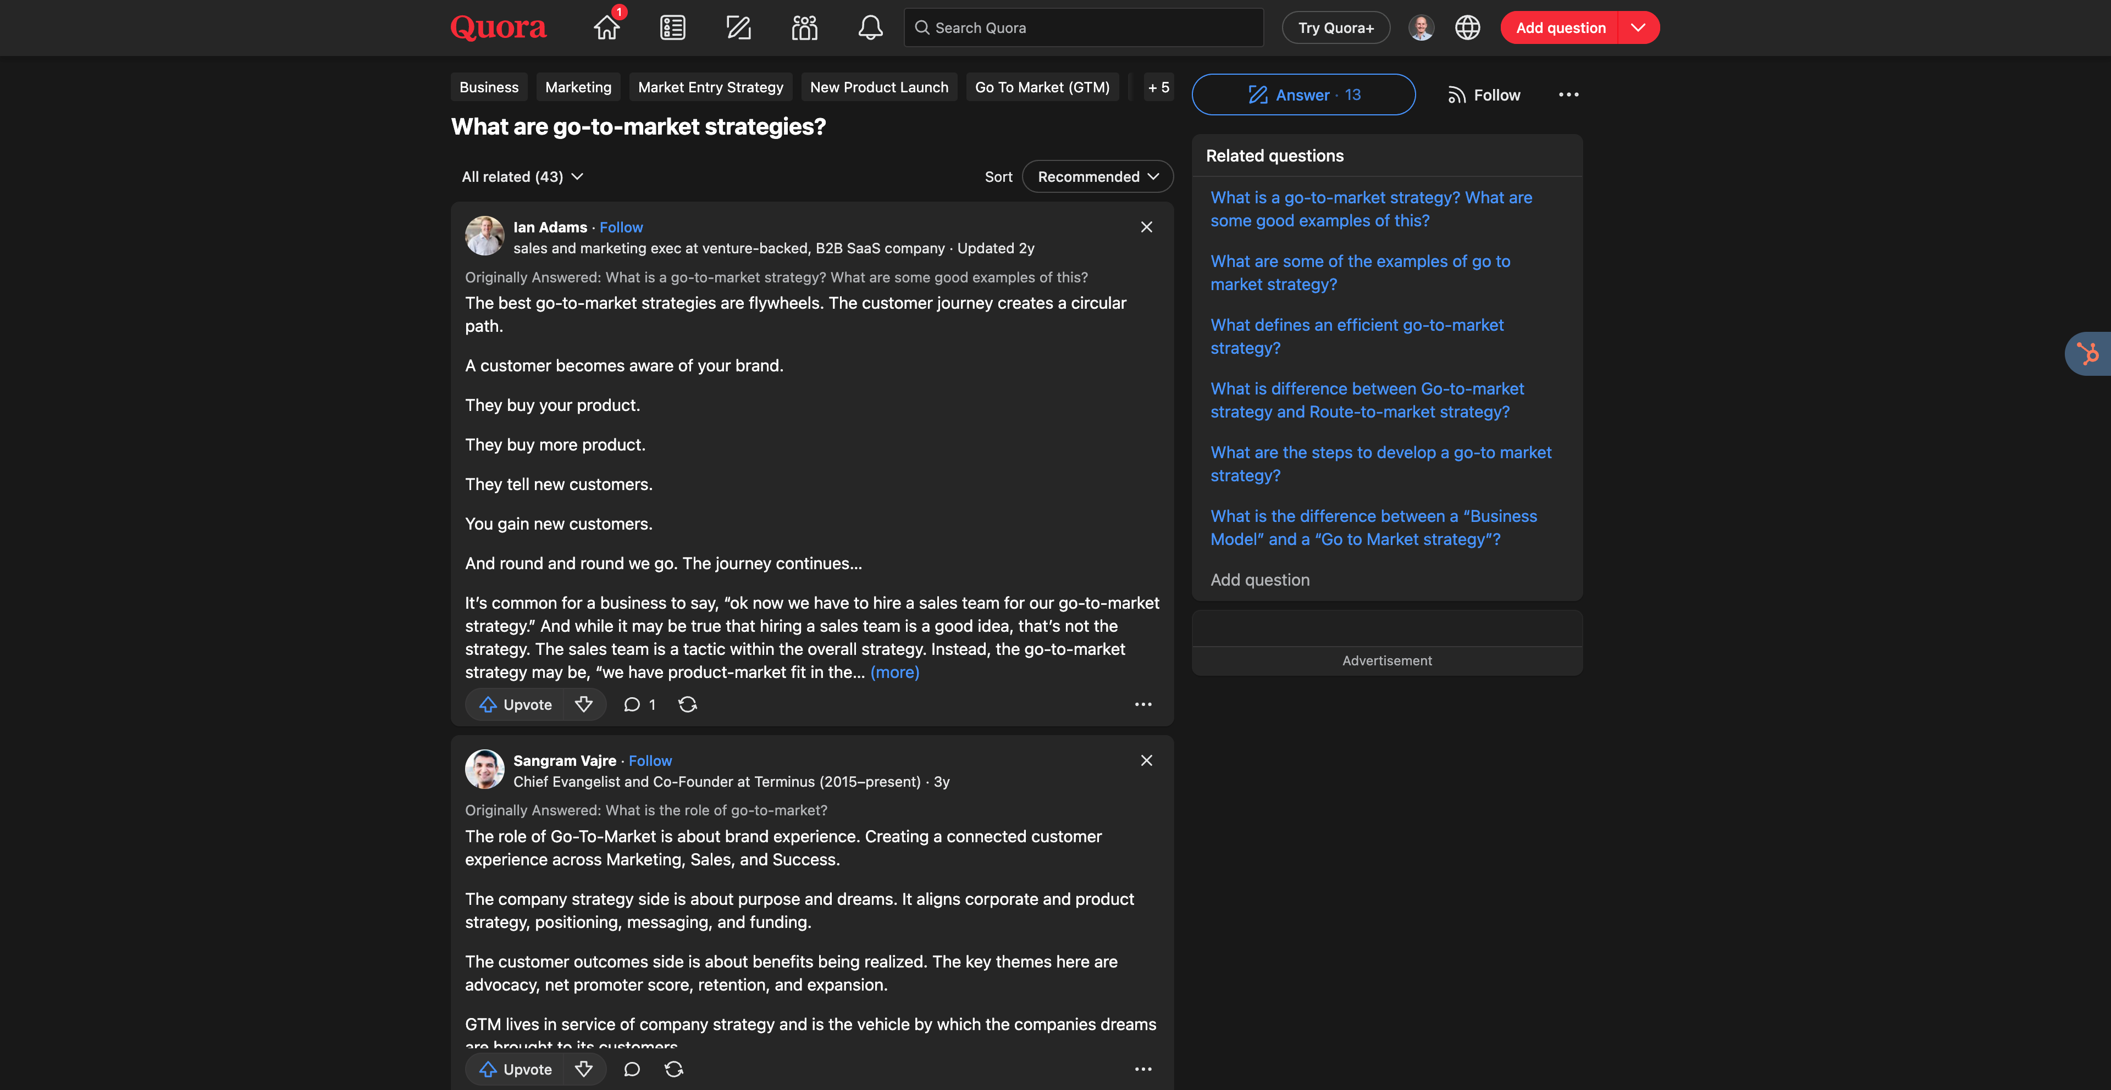Follow Ian Adams

point(620,227)
